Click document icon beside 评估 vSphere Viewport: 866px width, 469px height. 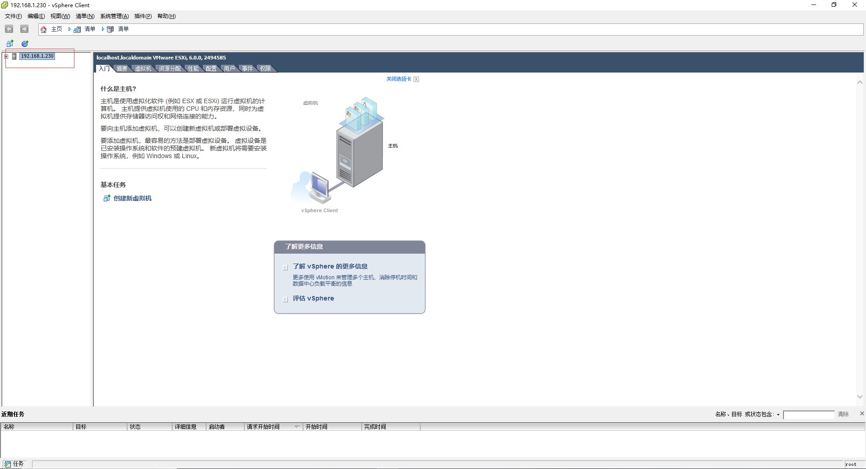(x=285, y=299)
